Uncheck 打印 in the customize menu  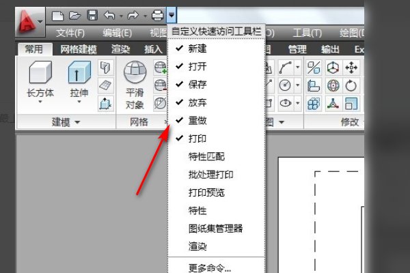[216, 139]
